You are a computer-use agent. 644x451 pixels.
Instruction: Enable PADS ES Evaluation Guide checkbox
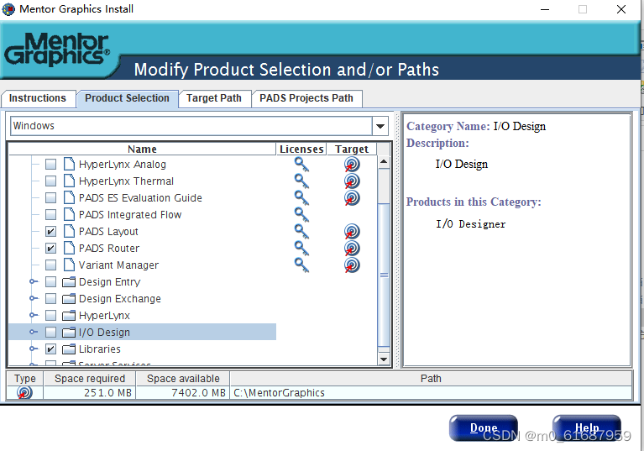tap(50, 198)
